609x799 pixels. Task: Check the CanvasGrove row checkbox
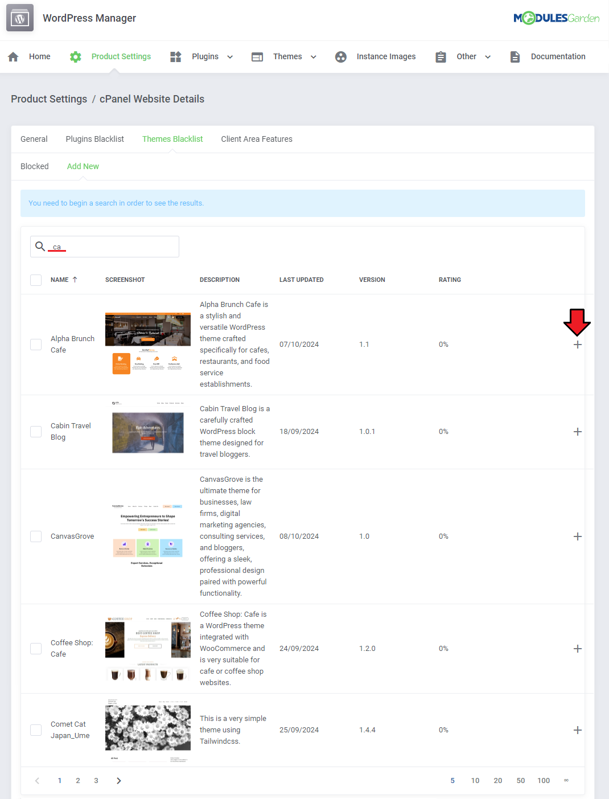coord(36,536)
